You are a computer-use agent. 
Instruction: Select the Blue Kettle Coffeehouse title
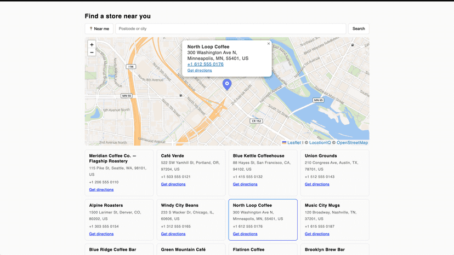coord(259,155)
